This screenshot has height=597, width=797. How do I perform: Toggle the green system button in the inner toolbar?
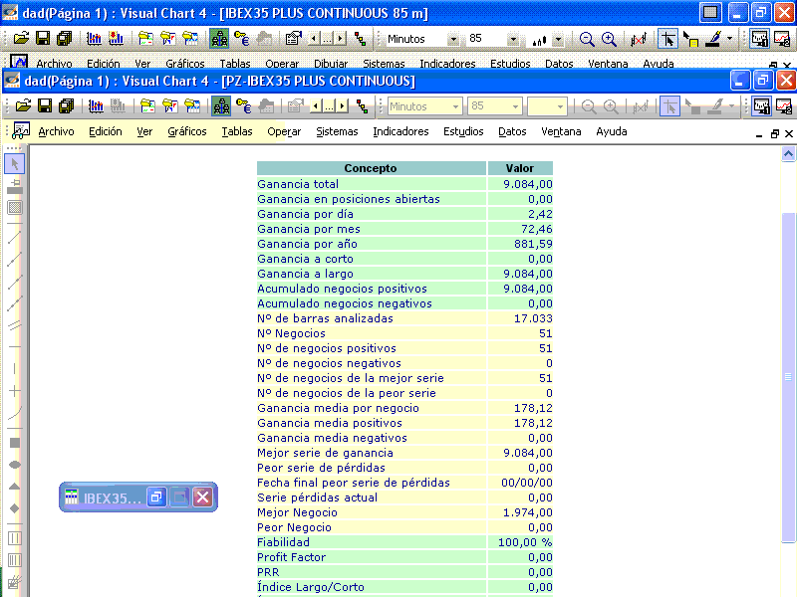click(221, 106)
